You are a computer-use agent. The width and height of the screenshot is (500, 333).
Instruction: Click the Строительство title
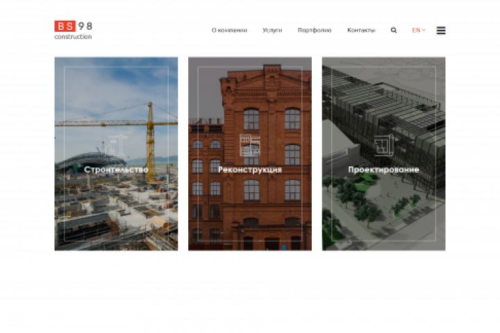pos(116,169)
